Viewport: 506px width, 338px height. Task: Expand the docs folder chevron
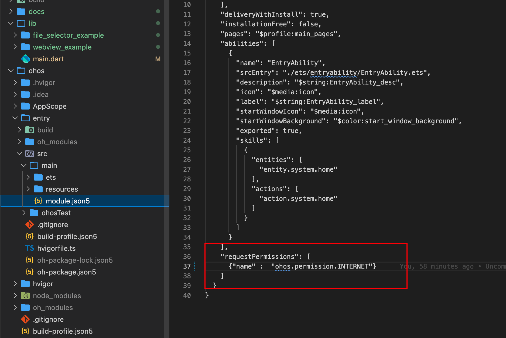pos(11,12)
